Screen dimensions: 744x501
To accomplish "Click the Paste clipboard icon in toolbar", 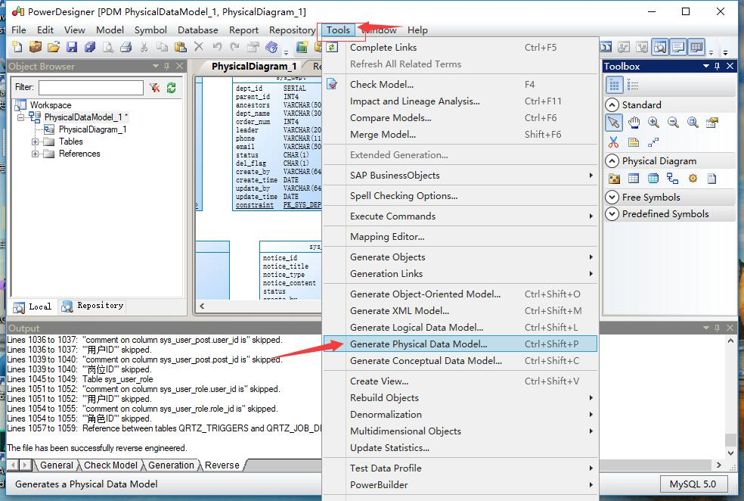I will pyautogui.click(x=180, y=46).
